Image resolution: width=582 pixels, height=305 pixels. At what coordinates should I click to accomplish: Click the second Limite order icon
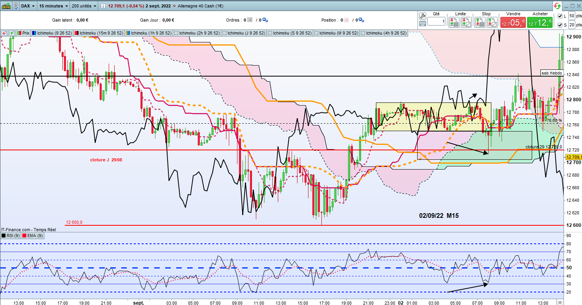466,22
